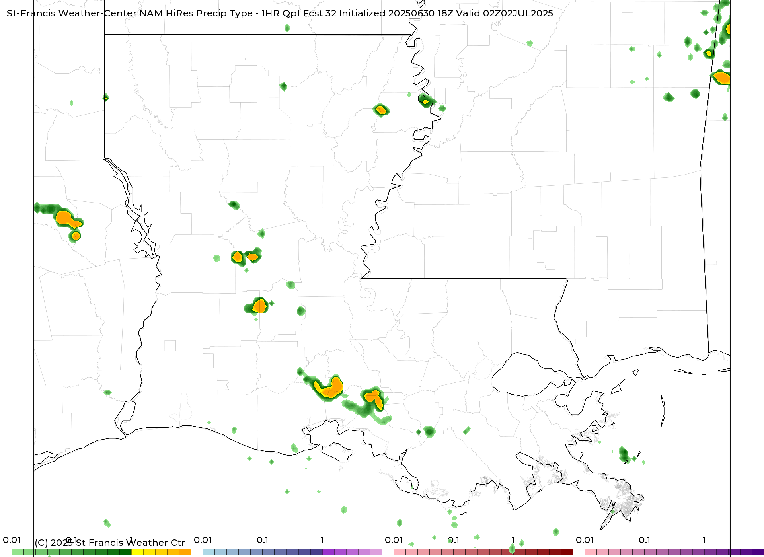Click the 0.1 label above the blue scale
The height and width of the screenshot is (557, 764).
click(x=263, y=540)
